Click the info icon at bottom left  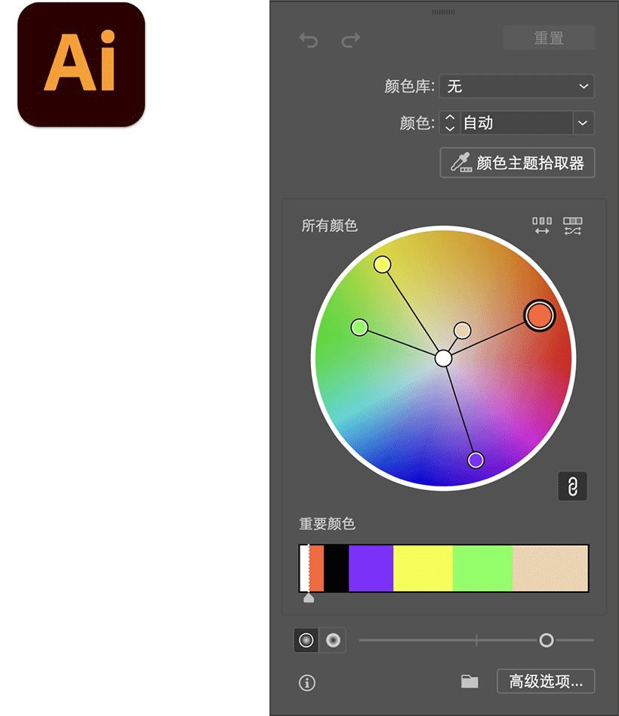click(306, 681)
